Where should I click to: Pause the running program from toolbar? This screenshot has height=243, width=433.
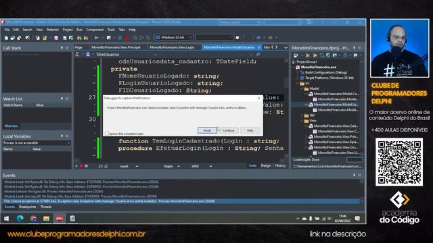[x=120, y=38]
